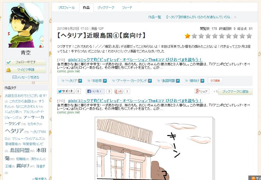Open first comic.pixiv.net URL text
261x180 pixels.
pyautogui.click(x=68, y=71)
